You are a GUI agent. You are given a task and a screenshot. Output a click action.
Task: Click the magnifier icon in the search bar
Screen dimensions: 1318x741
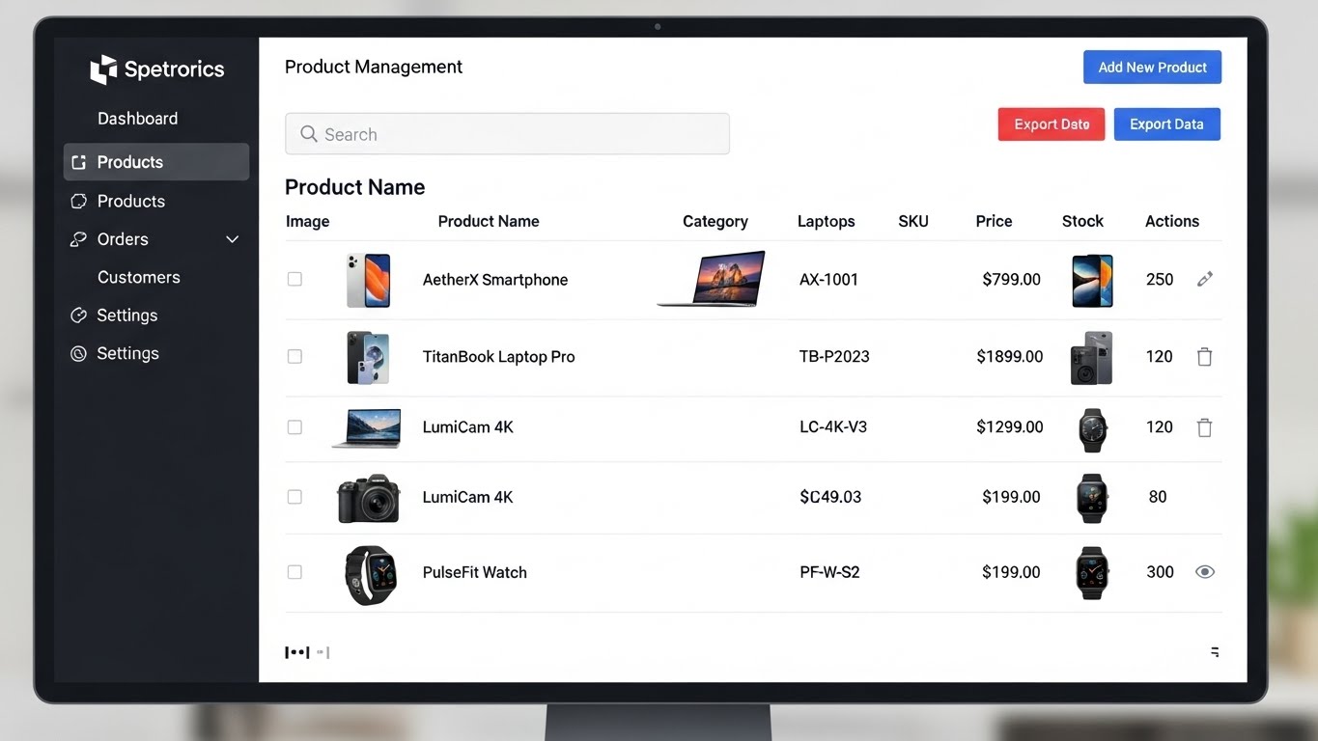coord(309,134)
